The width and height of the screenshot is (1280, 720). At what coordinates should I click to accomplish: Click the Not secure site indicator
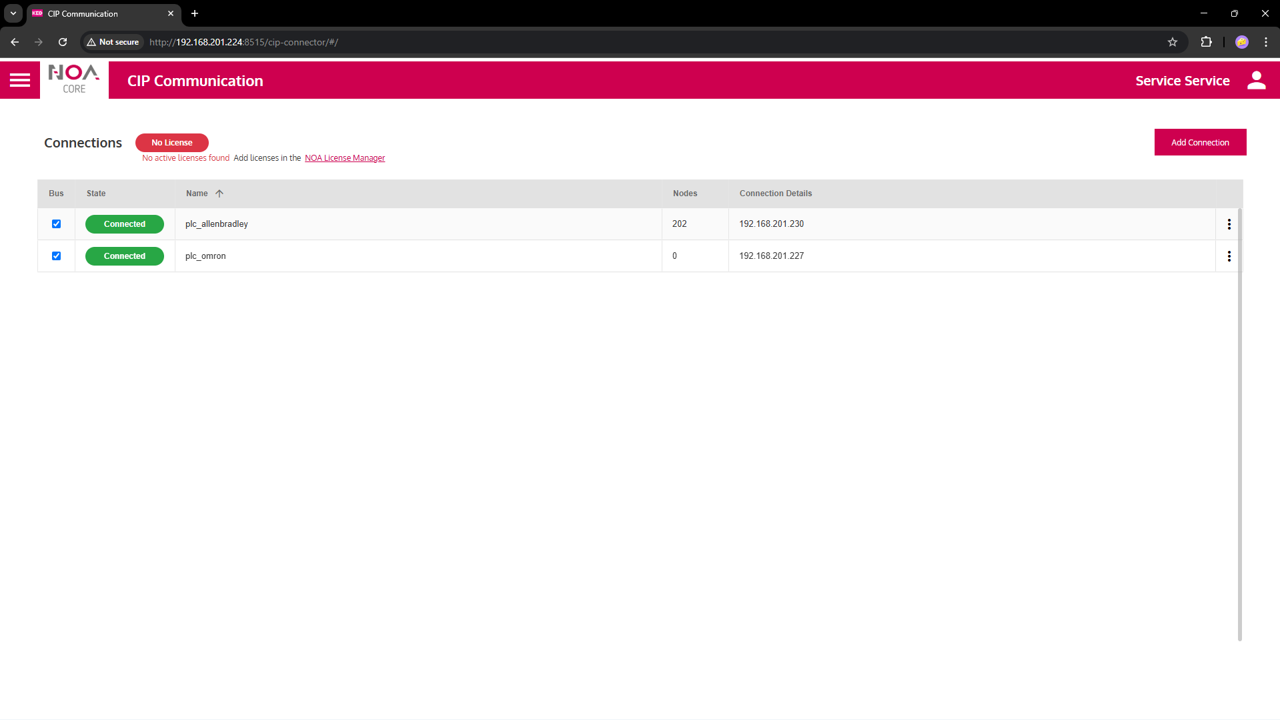coord(113,42)
